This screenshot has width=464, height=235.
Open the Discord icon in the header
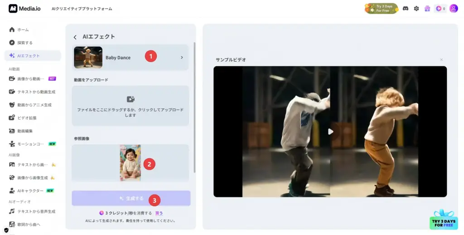[406, 9]
